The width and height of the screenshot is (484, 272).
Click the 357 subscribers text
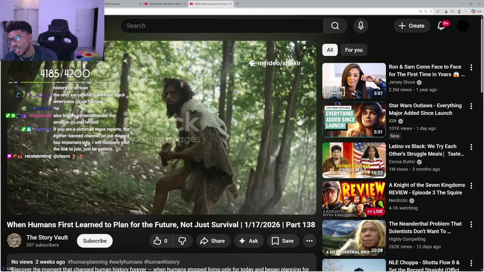tap(42, 245)
